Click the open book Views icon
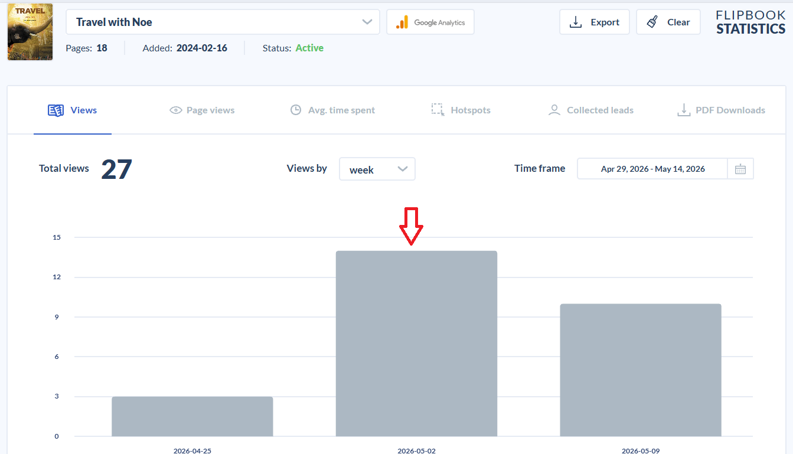 point(56,110)
